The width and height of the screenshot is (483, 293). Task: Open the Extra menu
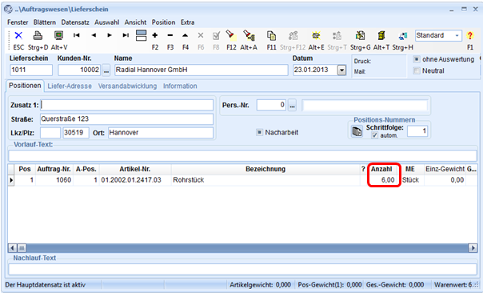187,22
